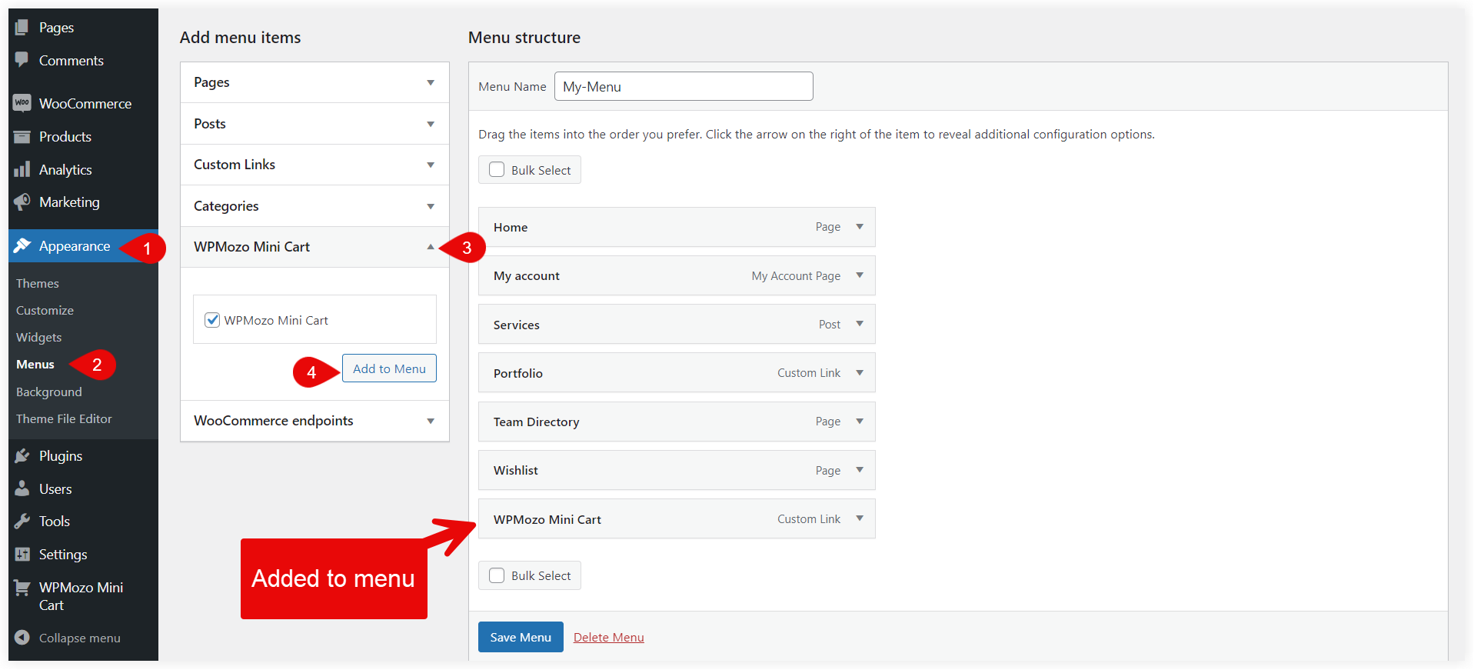Click the 'My Account Page' type label

pyautogui.click(x=796, y=275)
